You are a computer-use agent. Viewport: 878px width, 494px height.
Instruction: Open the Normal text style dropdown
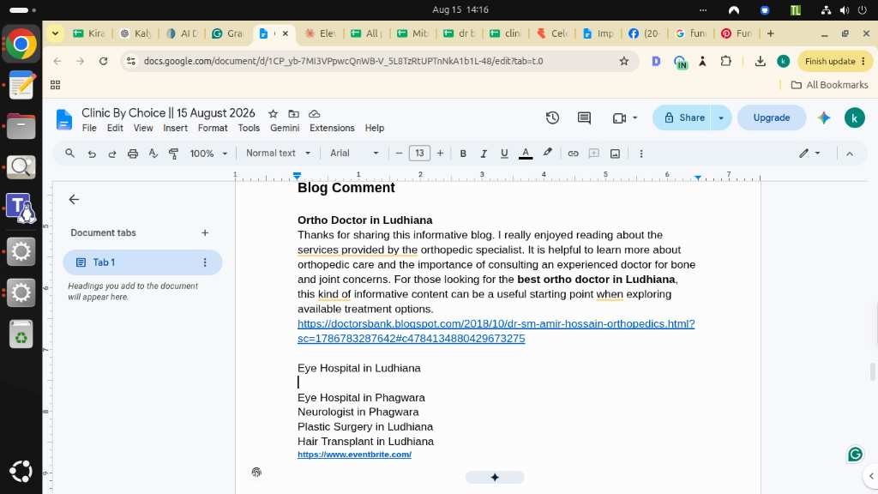pos(279,154)
